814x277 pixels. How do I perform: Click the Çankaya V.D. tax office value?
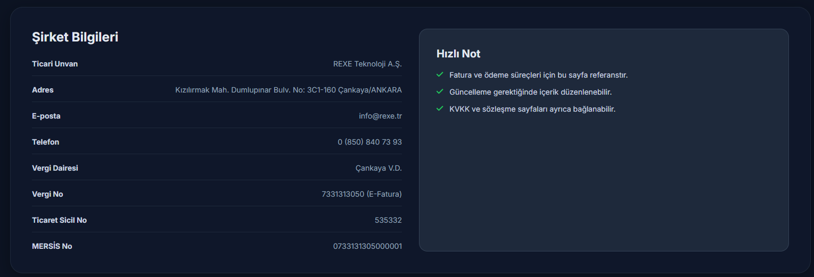[379, 168]
